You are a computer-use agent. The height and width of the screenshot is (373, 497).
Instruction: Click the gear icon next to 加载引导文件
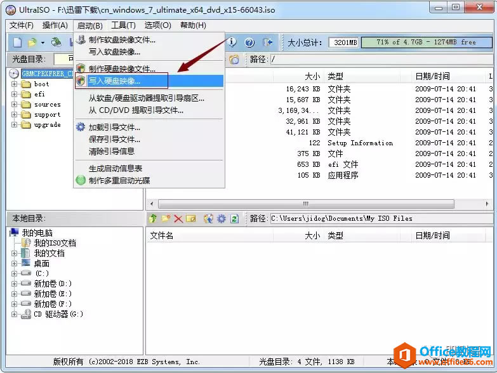click(81, 127)
